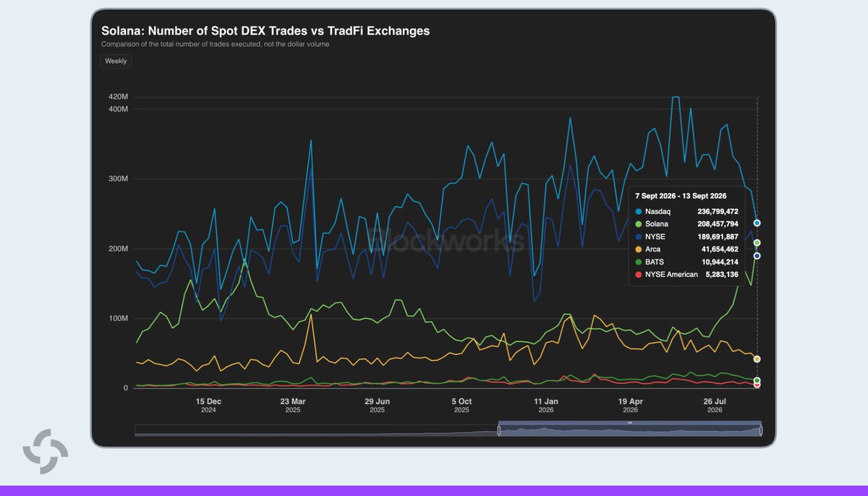
Task: Click the NYSE data point marker on the chart
Action: (757, 256)
